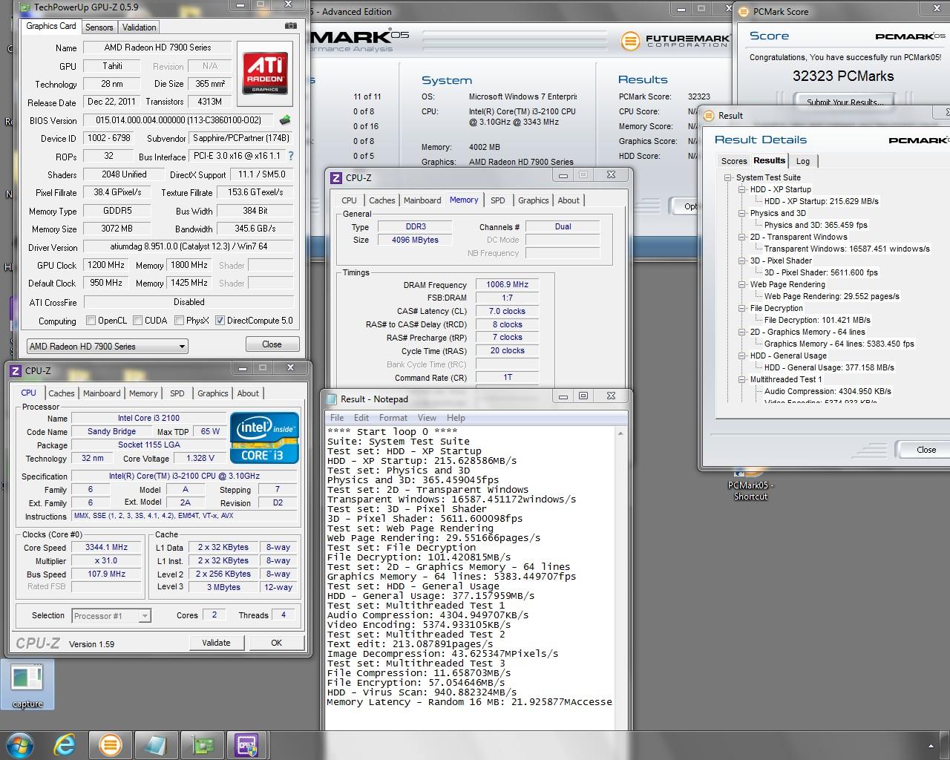Switch to the Scores tab in Result Details
The height and width of the screenshot is (760, 950).
click(734, 161)
